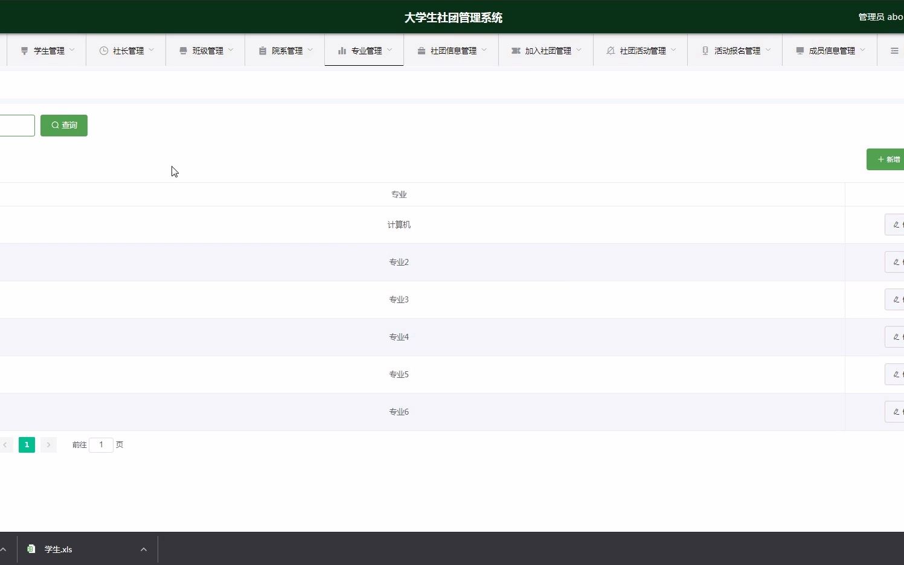Click the 班级管理 menu icon
The height and width of the screenshot is (565, 904).
183,51
